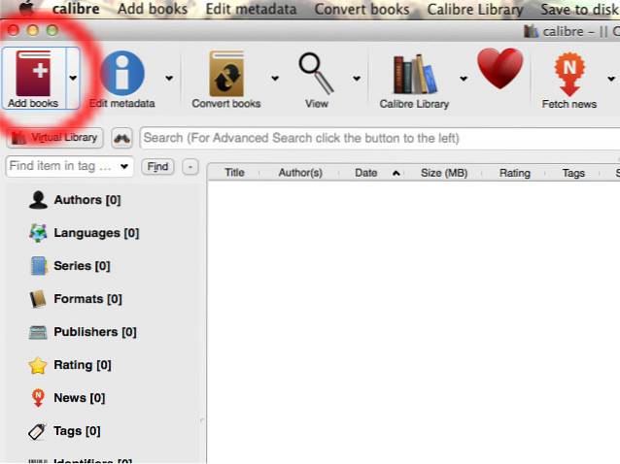Expand the Edit metadata dropdown arrow
This screenshot has width=620, height=464.
coord(169,78)
